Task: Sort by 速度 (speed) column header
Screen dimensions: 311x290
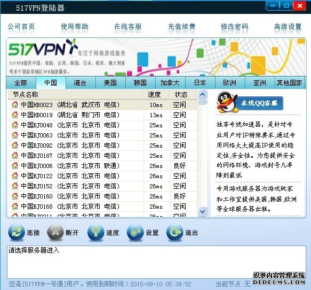Action: pyautogui.click(x=156, y=95)
